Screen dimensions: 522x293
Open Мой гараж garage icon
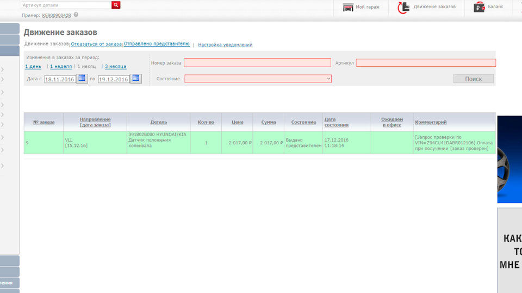[348, 7]
